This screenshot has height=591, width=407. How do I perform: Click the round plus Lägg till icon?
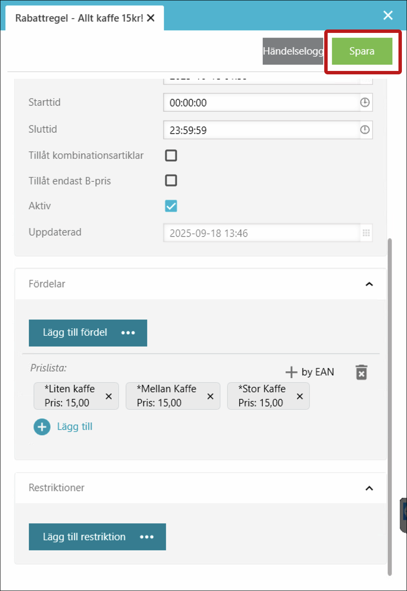tap(42, 426)
